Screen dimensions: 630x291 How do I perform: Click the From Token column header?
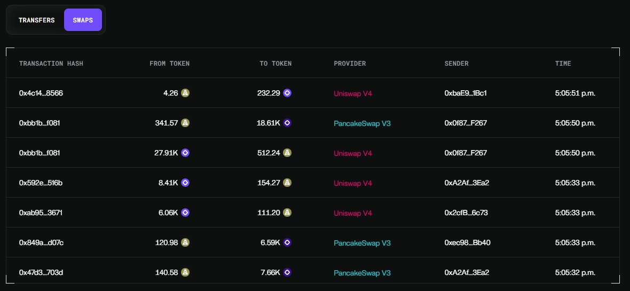pyautogui.click(x=170, y=64)
